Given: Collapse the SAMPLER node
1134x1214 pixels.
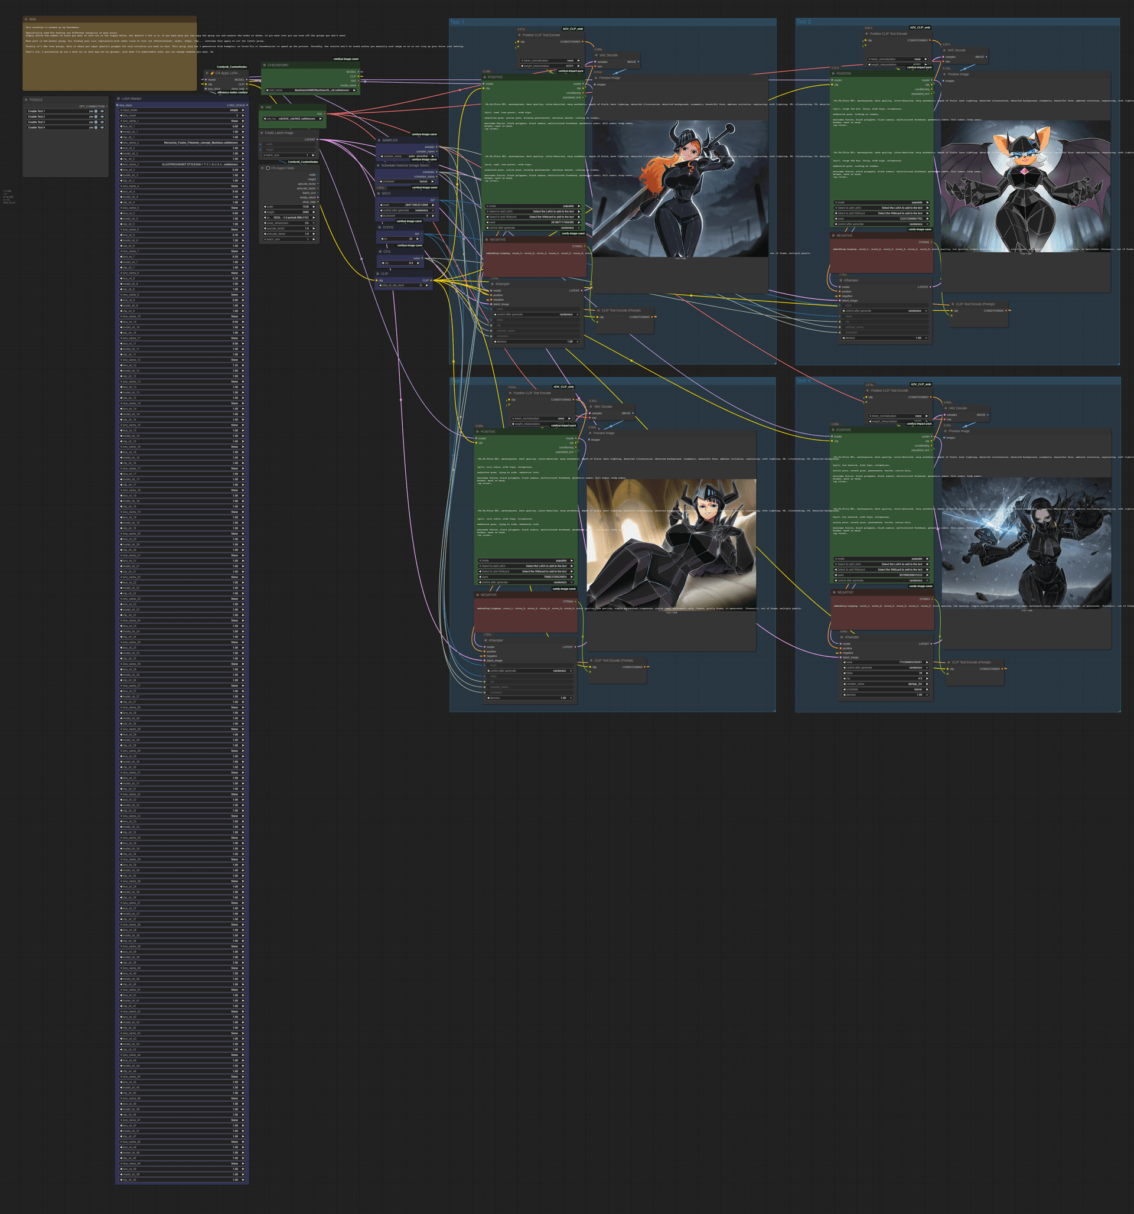Looking at the screenshot, I should (x=379, y=141).
